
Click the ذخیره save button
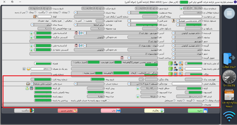[x=200, y=110]
